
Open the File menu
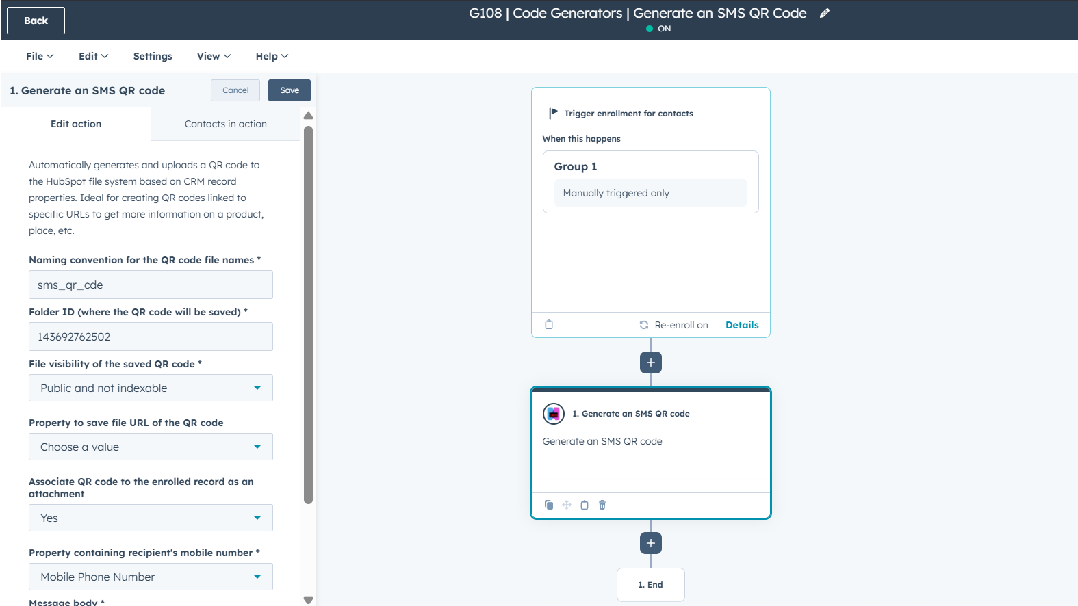tap(39, 56)
